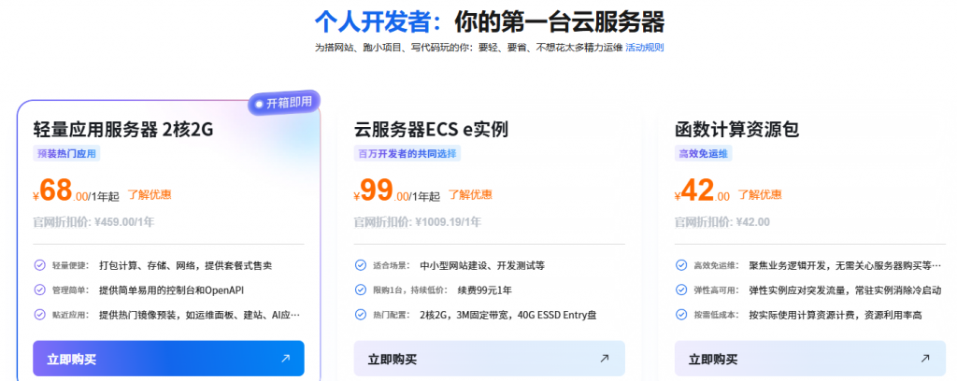Click the check icon beside 适合场景
The image size is (957, 381).
(x=361, y=265)
